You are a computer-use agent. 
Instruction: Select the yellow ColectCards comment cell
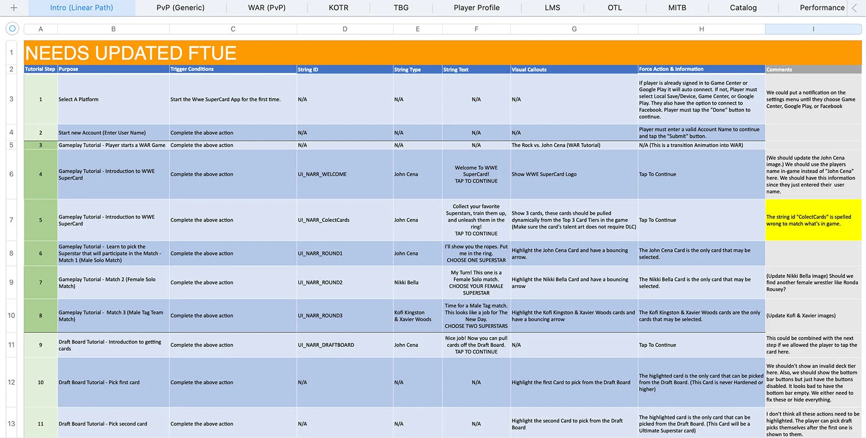(813, 220)
